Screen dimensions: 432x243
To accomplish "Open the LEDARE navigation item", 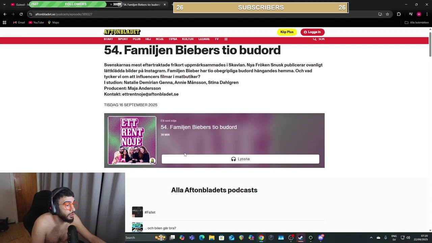I will click(204, 39).
